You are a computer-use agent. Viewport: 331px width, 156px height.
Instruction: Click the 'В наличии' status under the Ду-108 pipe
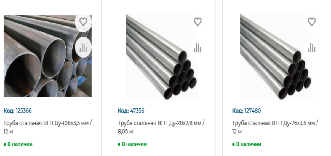pos(18,144)
